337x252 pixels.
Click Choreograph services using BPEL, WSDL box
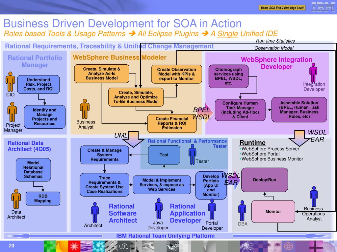tap(228, 76)
